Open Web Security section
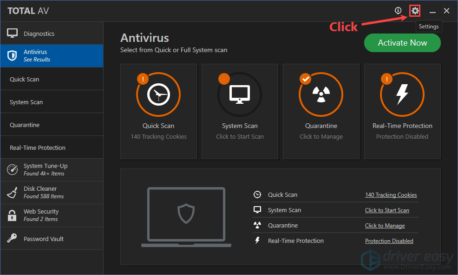Screen dimensions: 458x275 [x=41, y=215]
